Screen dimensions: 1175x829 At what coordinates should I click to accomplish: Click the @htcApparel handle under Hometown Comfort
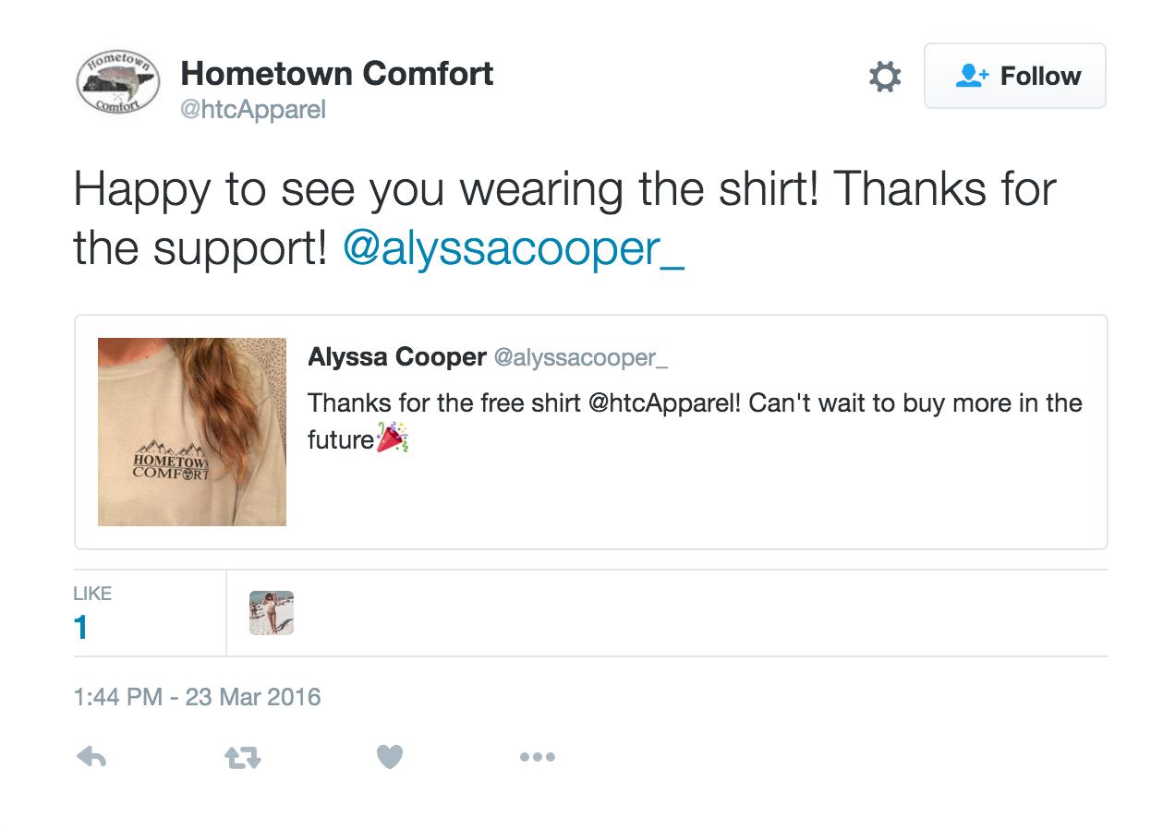click(253, 109)
